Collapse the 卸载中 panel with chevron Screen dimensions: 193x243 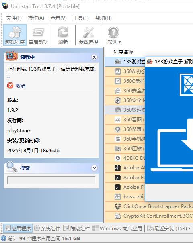pos(94,57)
